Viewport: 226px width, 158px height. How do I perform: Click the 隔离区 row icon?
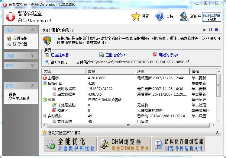click(x=54, y=111)
